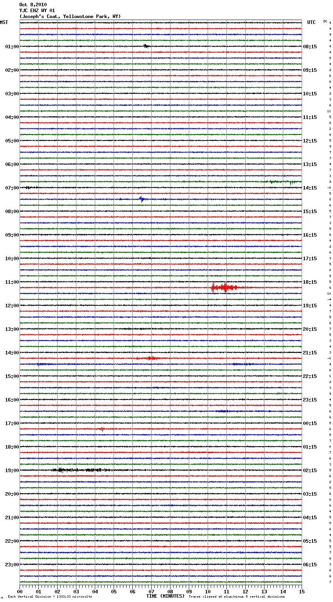Image resolution: width=333 pixels, height=602 pixels.
Task: Click the UTC time label '04:15'
Action: point(310,518)
